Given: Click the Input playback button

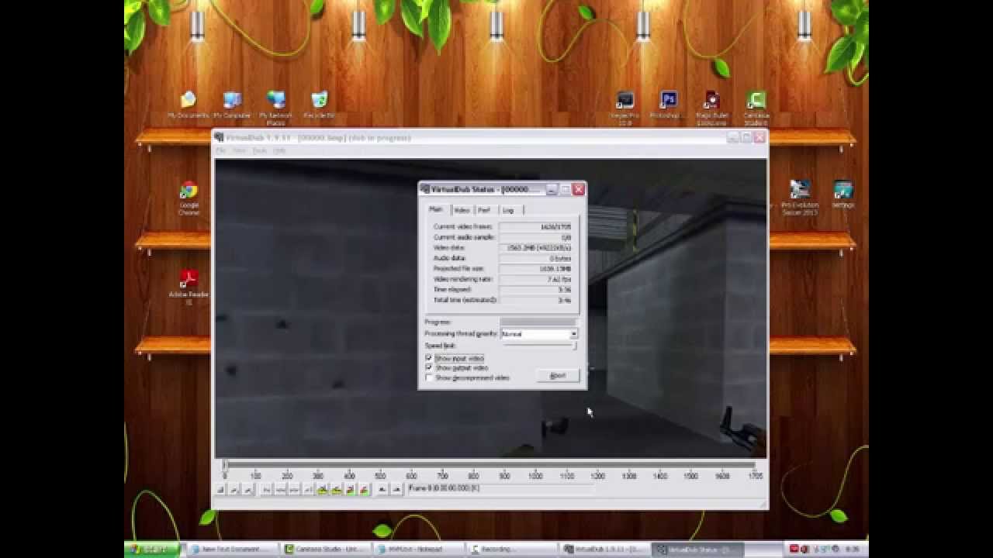Looking at the screenshot, I should [x=234, y=490].
